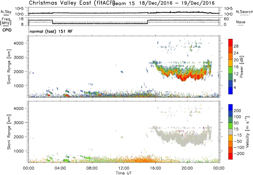
Task: Click the "18" tick on the frequency axis
Action: (x=21, y=19)
